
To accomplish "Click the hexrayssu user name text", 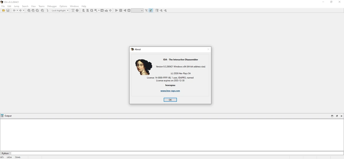I will [x=170, y=85].
